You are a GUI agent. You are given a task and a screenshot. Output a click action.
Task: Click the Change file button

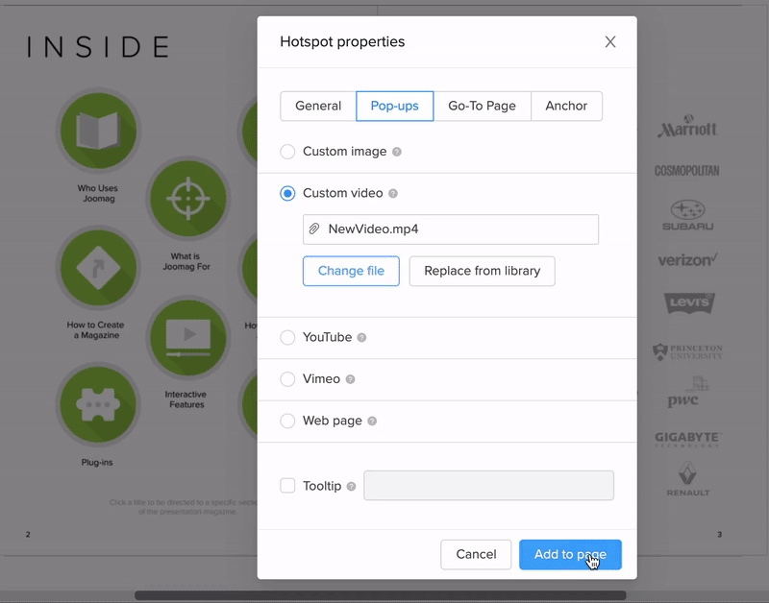(x=351, y=271)
